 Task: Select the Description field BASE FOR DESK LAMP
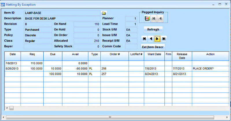[x=62, y=18]
